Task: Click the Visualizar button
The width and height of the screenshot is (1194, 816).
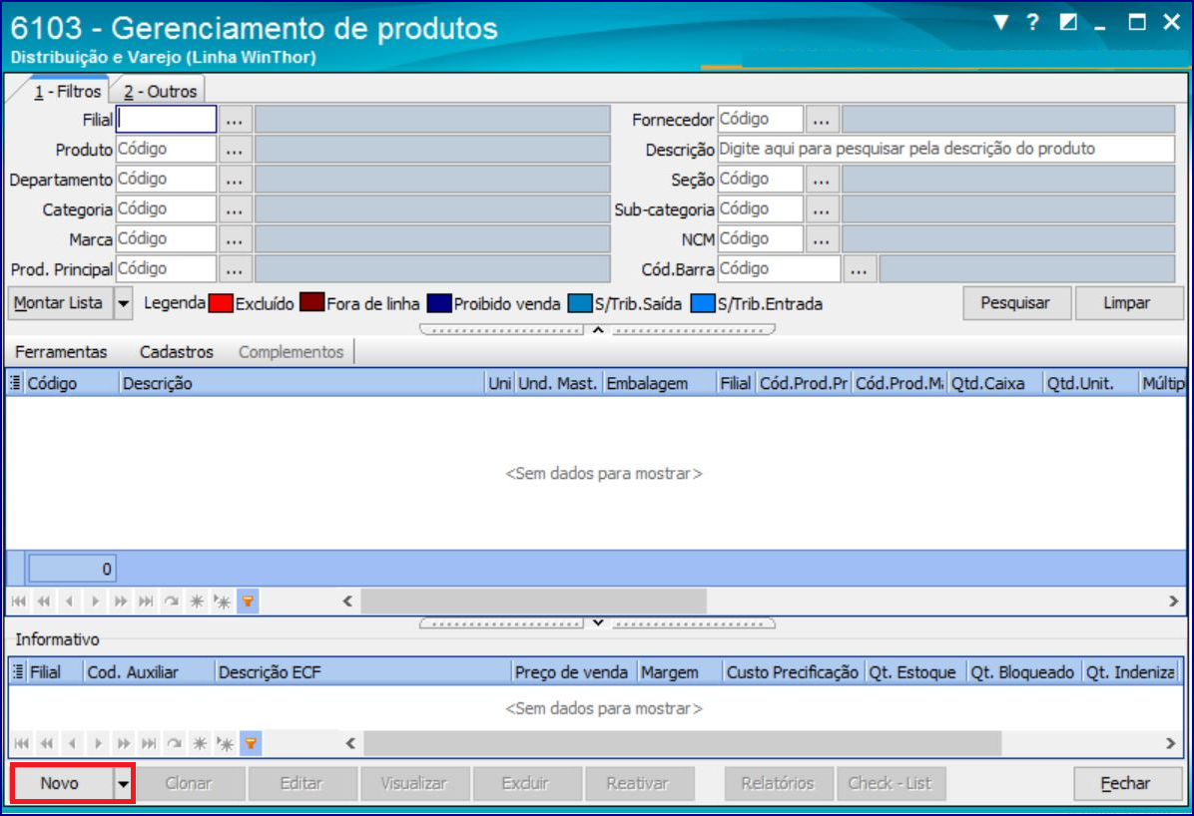Action: [x=415, y=783]
